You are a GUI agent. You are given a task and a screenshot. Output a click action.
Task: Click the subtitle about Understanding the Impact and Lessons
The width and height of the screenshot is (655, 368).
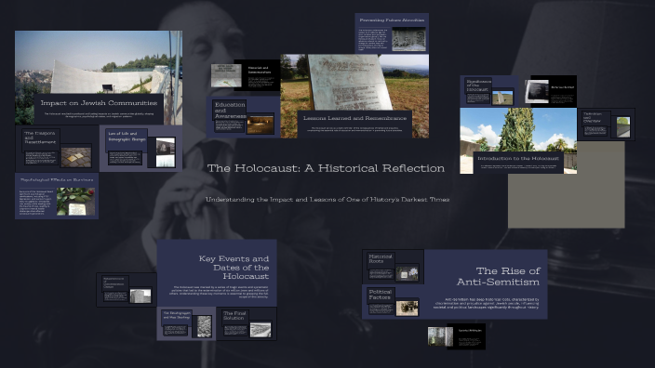pos(327,200)
